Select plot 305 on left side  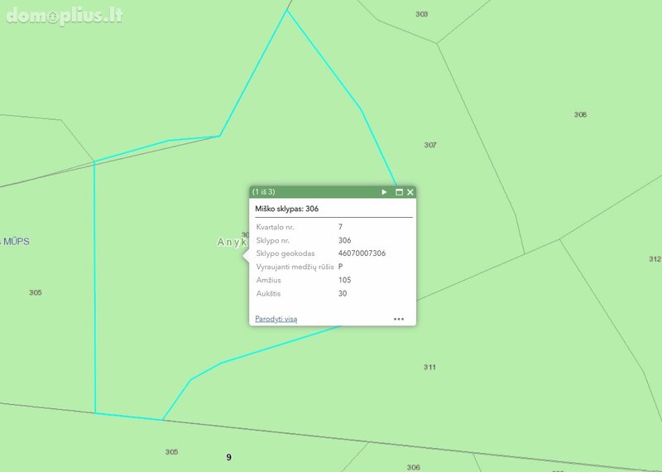pos(36,292)
